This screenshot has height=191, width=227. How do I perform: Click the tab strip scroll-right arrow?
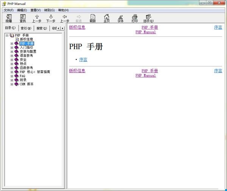[62, 28]
